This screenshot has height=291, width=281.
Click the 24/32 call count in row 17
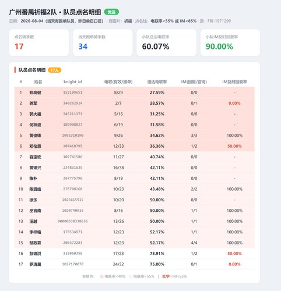[118, 264]
